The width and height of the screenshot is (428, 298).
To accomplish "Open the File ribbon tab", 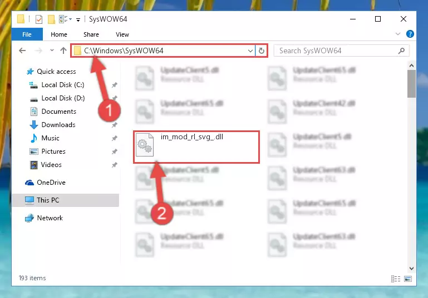I will coord(27,34).
